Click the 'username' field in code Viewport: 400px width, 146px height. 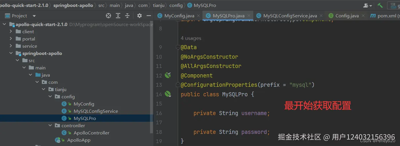tap(254, 113)
